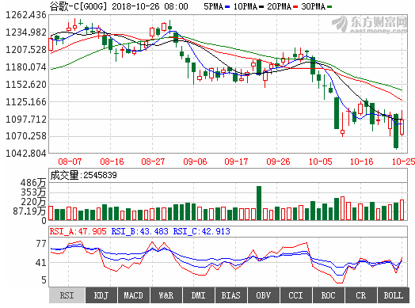This screenshot has width=415, height=308.
Task: Click the tallest green volume bar
Action: click(x=259, y=203)
